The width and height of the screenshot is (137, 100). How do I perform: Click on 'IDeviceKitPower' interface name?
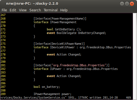tap(62, 47)
